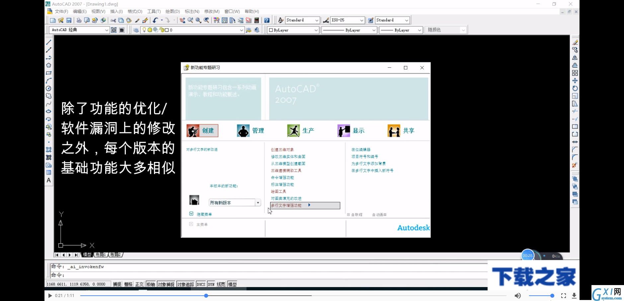Image resolution: width=624 pixels, height=301 pixels.
Task: Click the Table tool in draw toolbar
Action: [x=49, y=173]
